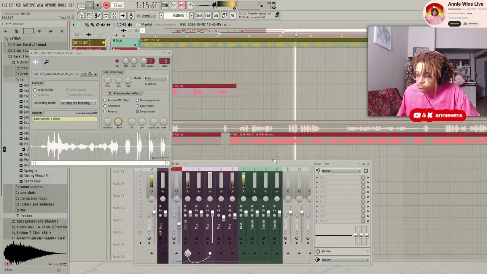The image size is (487, 274).
Task: Select the playlist Mute tool
Action: coord(103,25)
